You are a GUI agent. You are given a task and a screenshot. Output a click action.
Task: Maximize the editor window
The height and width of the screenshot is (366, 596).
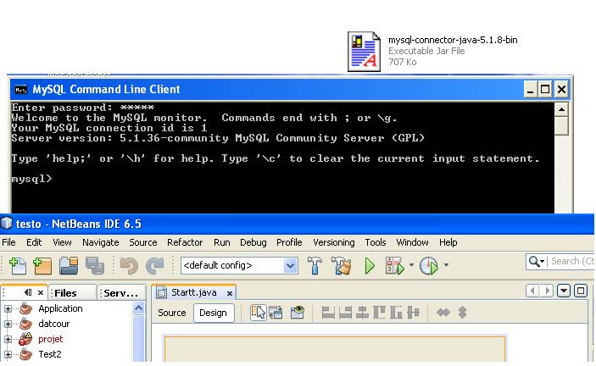(x=580, y=291)
